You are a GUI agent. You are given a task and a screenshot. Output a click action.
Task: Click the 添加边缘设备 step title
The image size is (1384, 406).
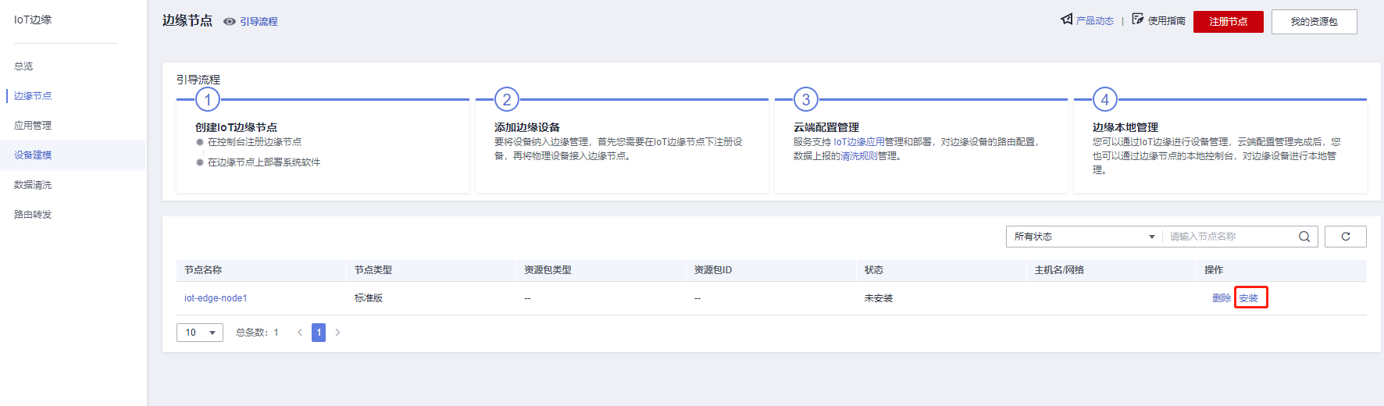(527, 127)
